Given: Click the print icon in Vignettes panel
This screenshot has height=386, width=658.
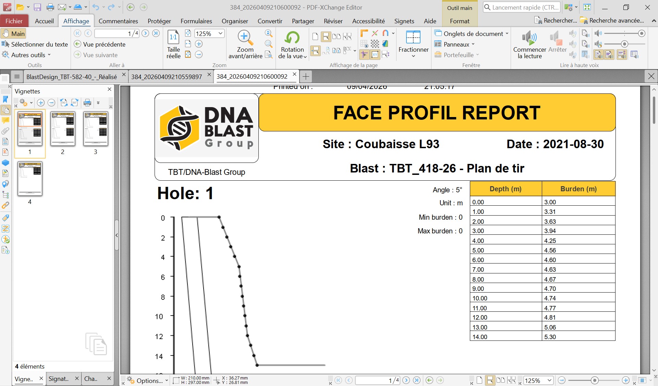Looking at the screenshot, I should pyautogui.click(x=87, y=102).
